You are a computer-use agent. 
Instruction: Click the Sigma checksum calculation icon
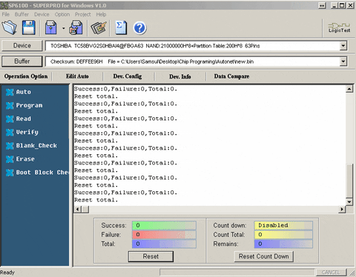(x=121, y=27)
